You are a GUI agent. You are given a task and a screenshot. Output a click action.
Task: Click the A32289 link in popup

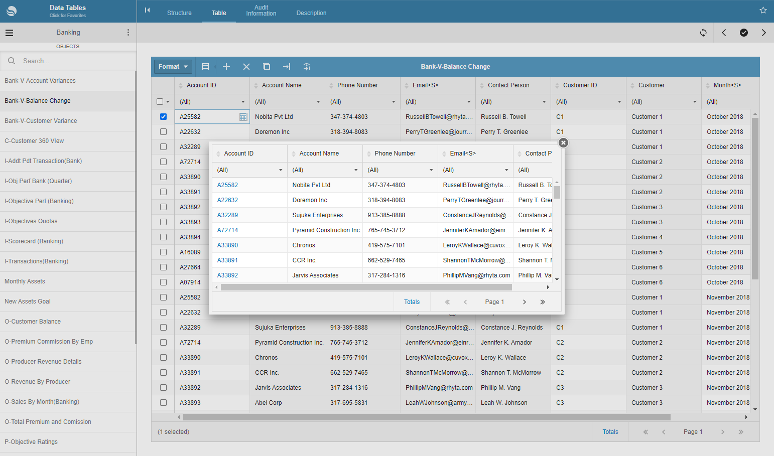[x=227, y=215]
